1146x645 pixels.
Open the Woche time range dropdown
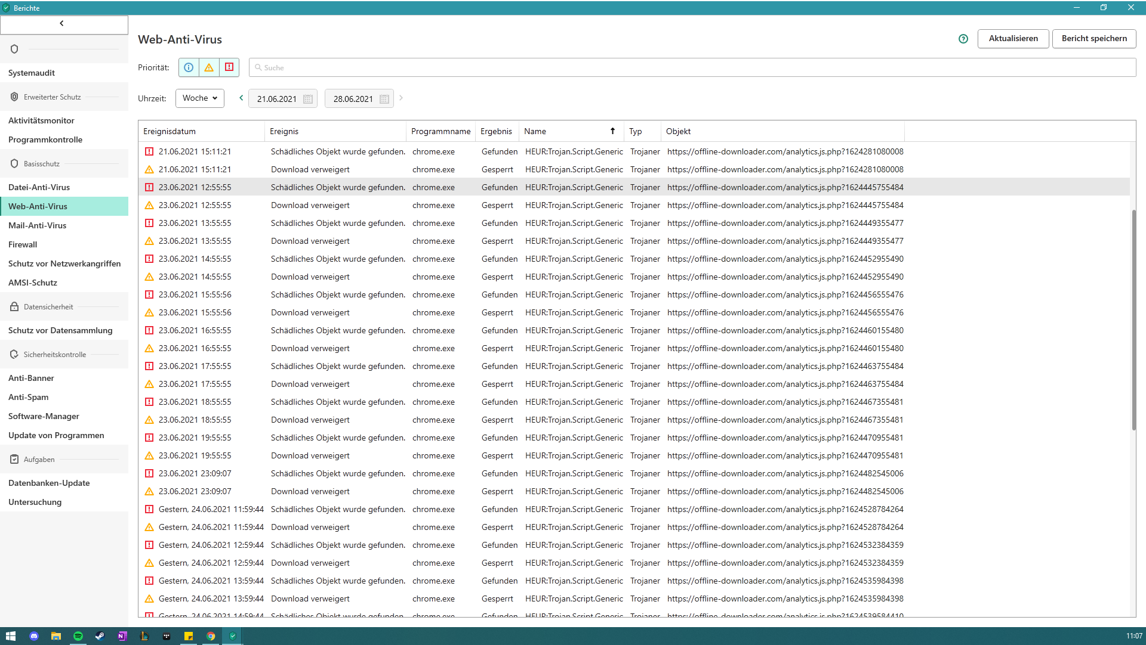200,98
